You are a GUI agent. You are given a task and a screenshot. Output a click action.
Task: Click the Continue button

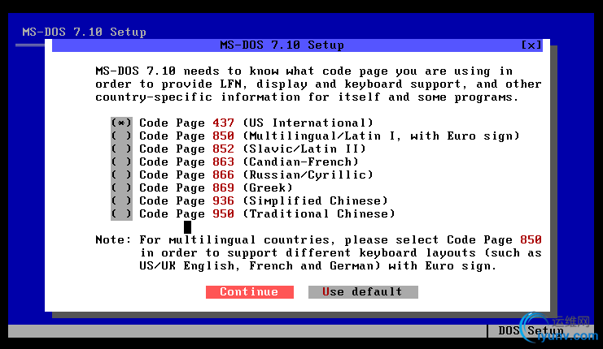[250, 292]
